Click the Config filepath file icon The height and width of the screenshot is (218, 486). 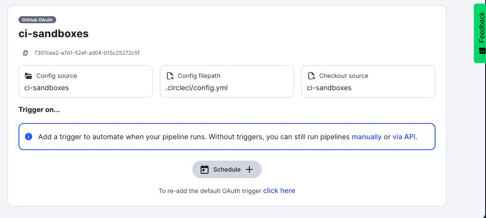(x=170, y=76)
